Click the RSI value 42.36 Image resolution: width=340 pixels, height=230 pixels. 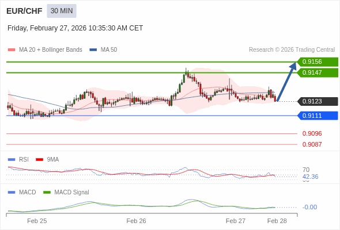310,177
